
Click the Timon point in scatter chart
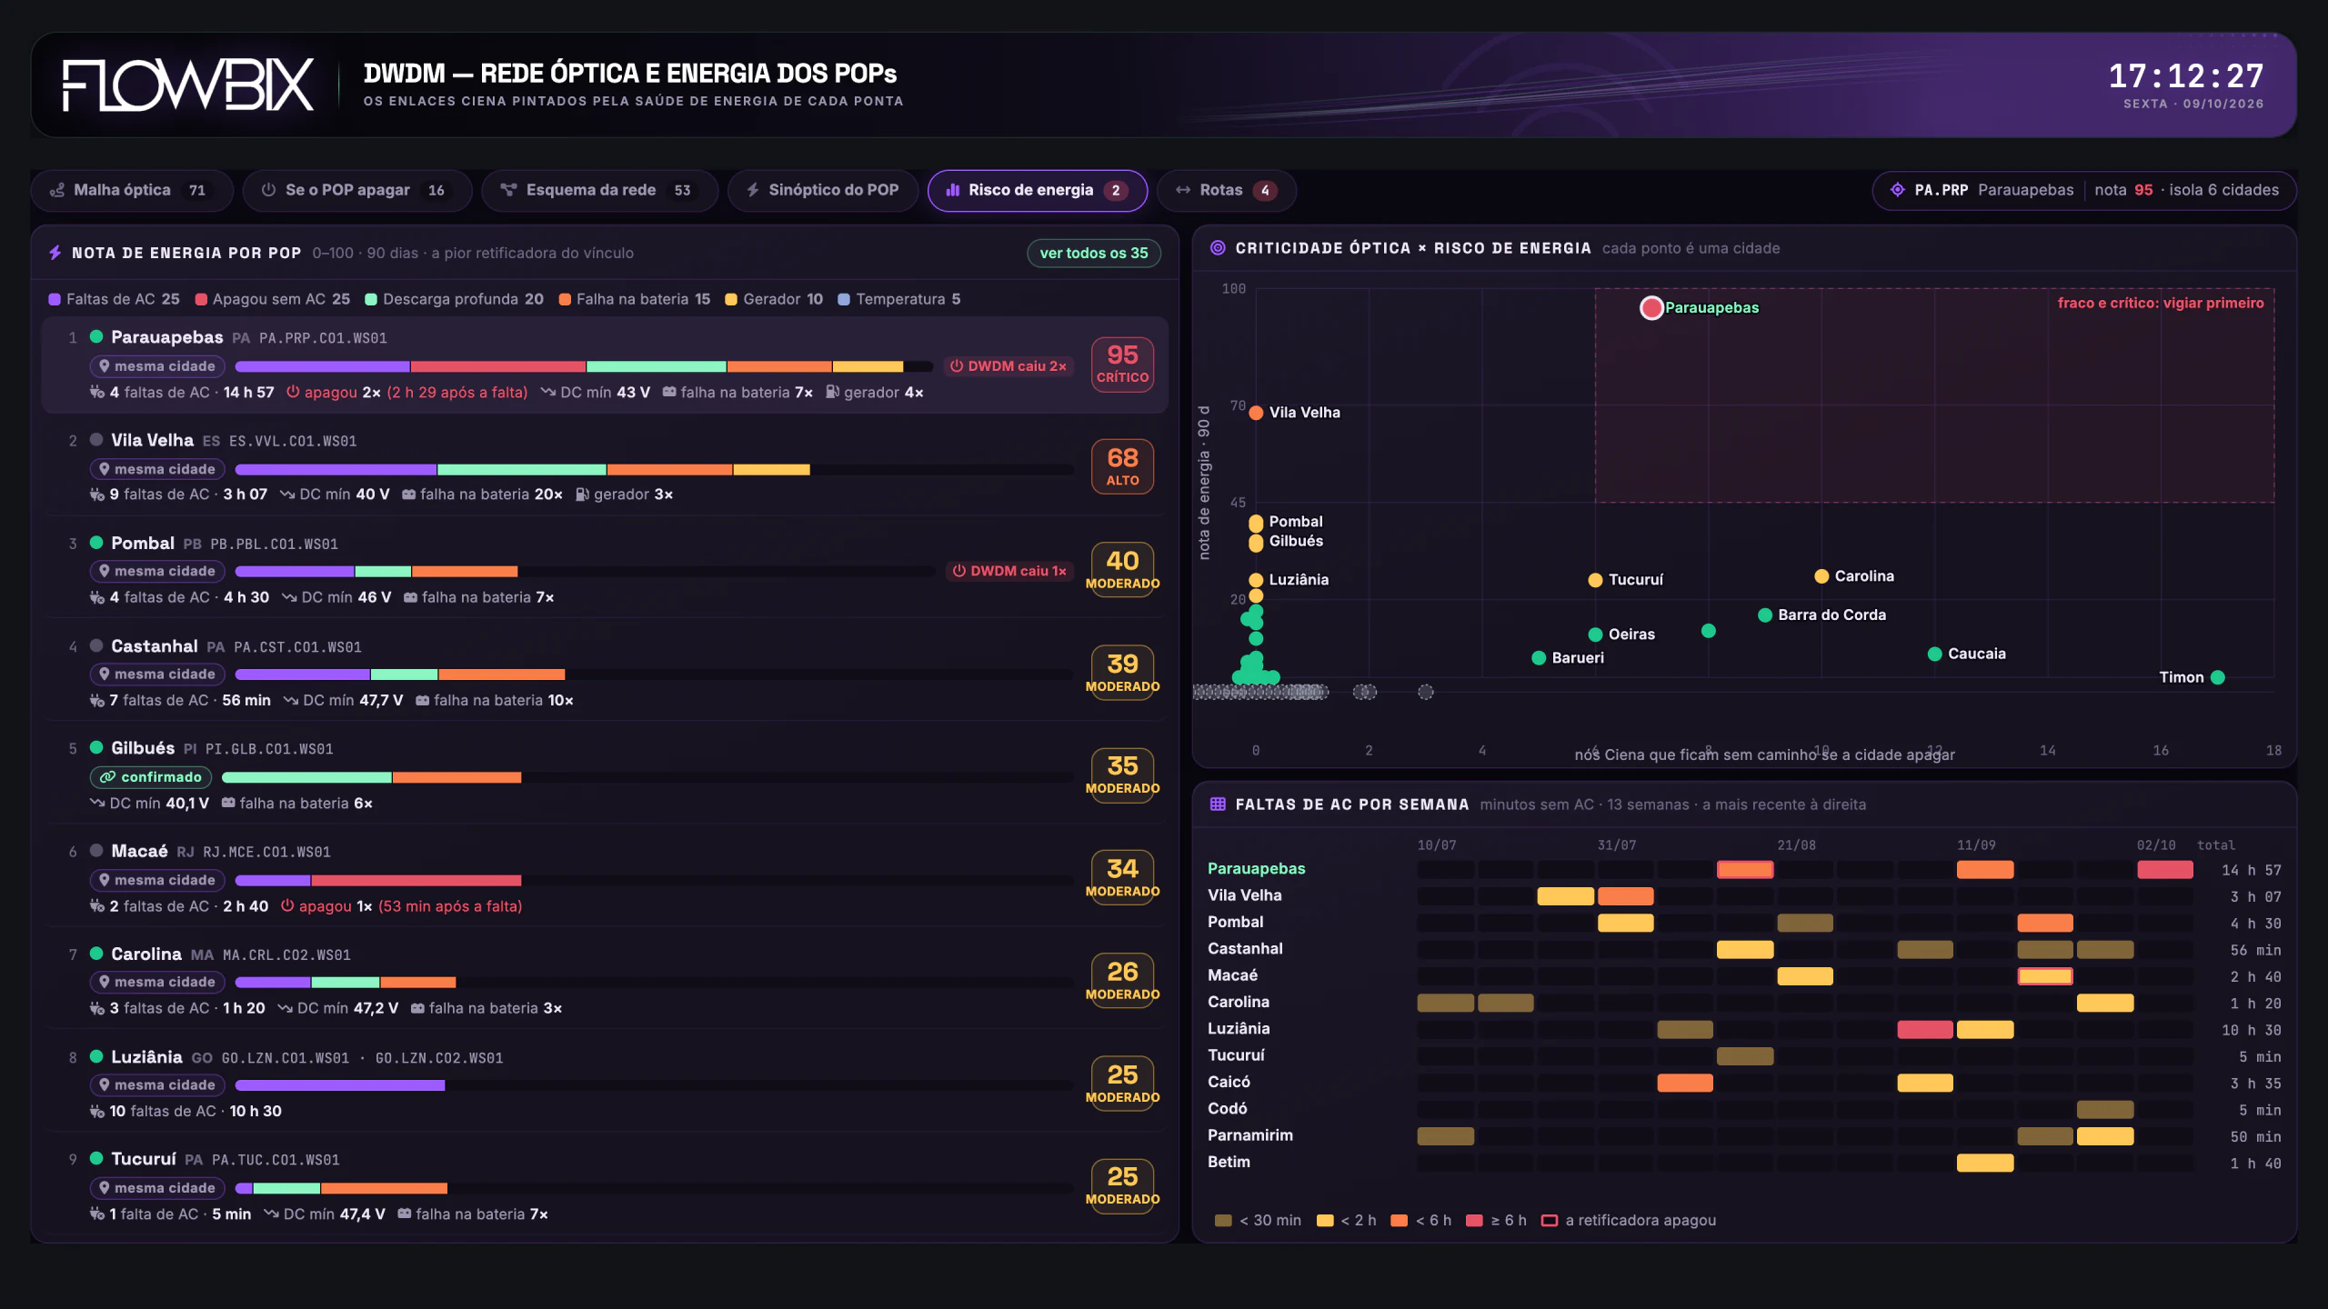click(2218, 677)
